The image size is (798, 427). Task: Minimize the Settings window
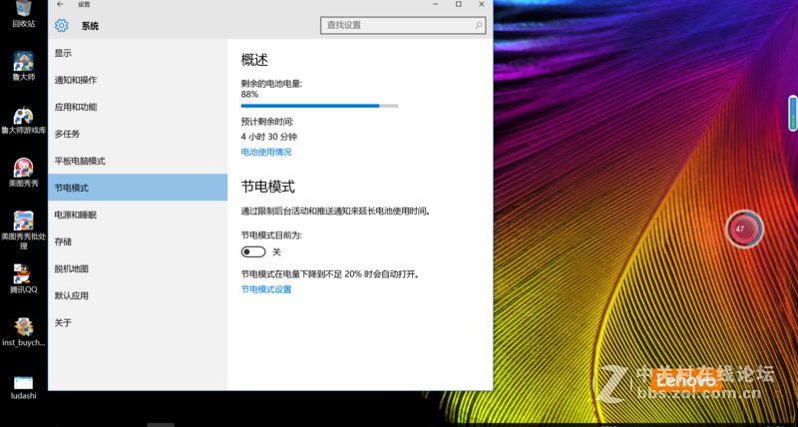point(436,5)
